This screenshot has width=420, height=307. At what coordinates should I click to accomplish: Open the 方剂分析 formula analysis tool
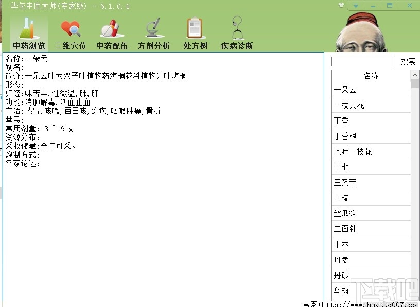pyautogui.click(x=153, y=32)
